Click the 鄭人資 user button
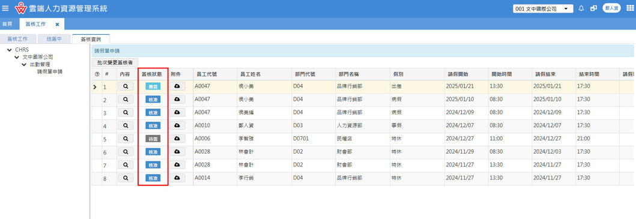This screenshot has width=636, height=219. (x=611, y=8)
